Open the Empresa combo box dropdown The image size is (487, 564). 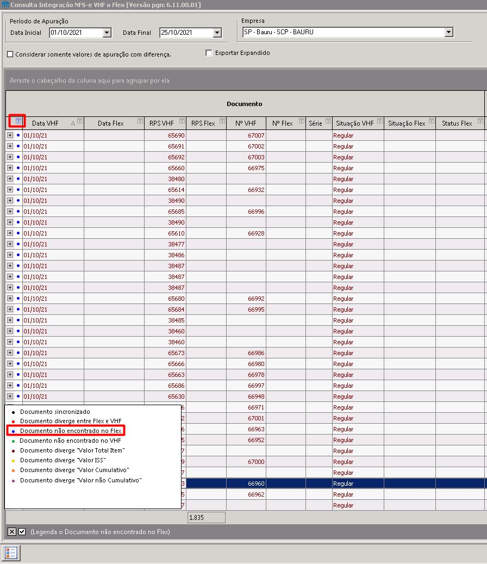(x=448, y=33)
